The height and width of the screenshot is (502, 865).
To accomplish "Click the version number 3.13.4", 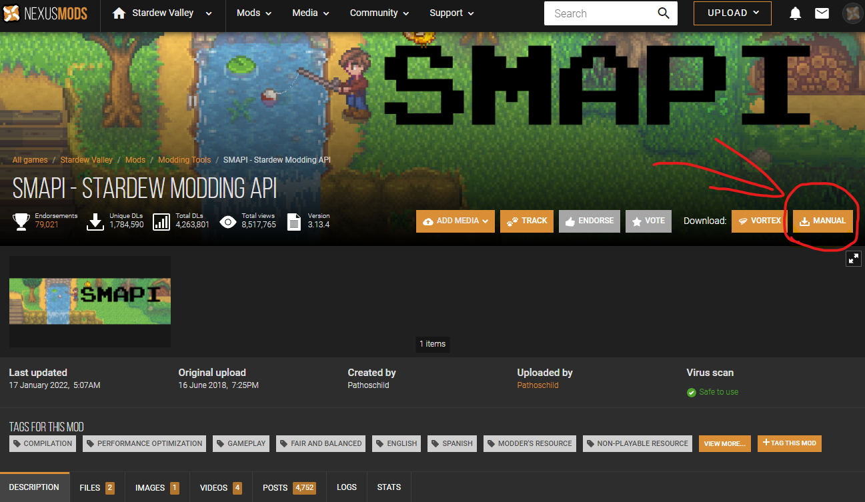I will click(x=319, y=225).
